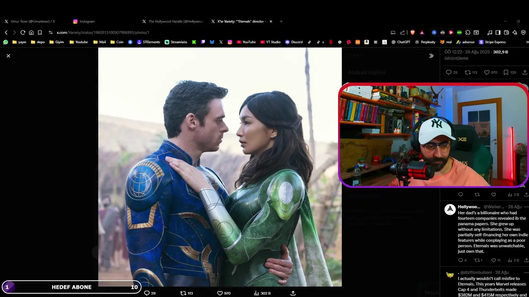Viewport: 529px width, 297px height.
Task: Open the Giyim bookmark folder
Action: click(x=57, y=42)
